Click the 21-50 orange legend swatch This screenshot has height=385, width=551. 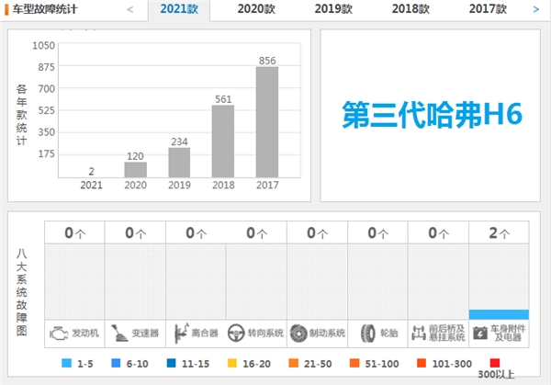[294, 363]
